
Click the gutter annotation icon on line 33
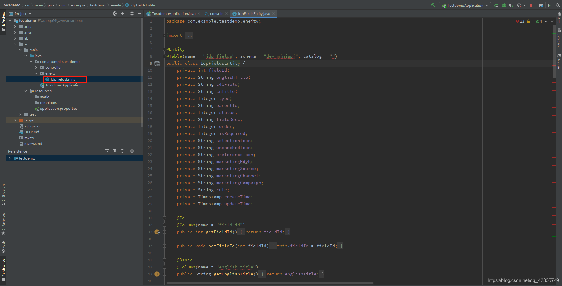157,232
